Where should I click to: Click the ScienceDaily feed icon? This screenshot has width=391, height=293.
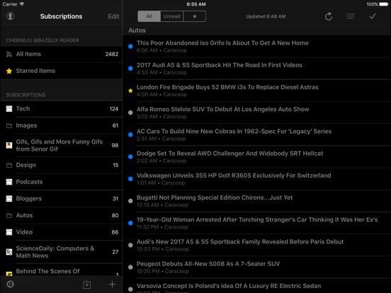pyautogui.click(x=9, y=252)
